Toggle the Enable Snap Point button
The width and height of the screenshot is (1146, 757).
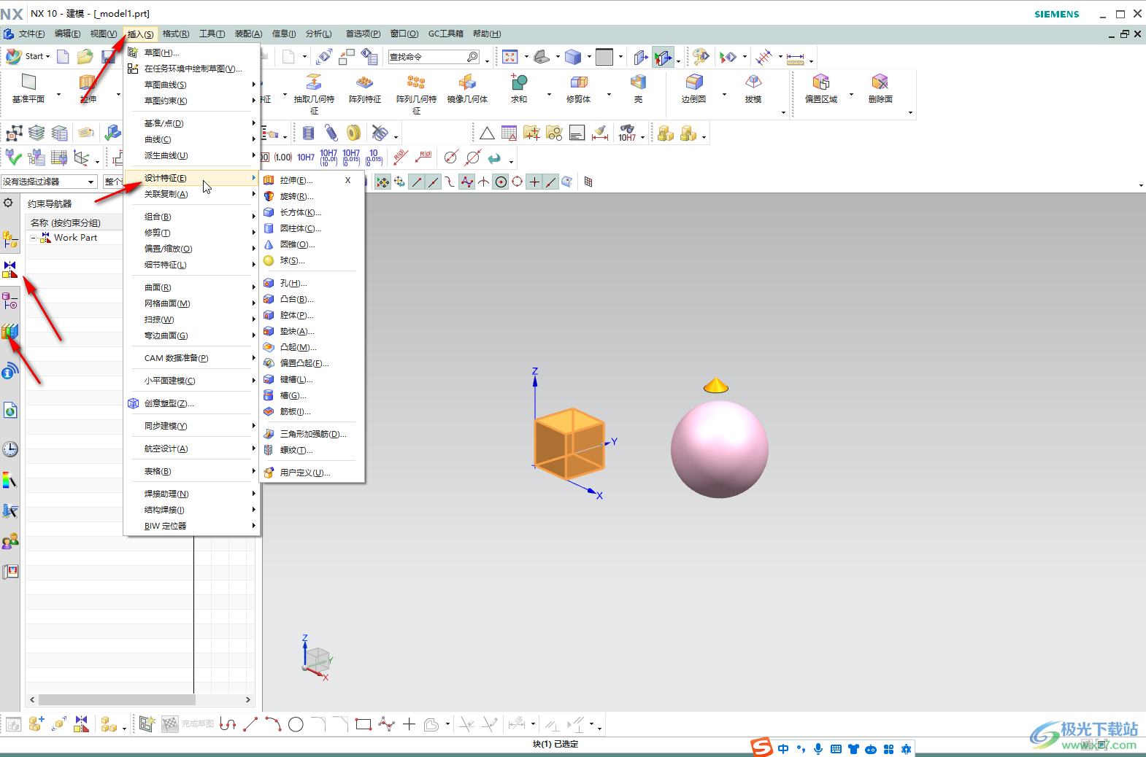382,182
